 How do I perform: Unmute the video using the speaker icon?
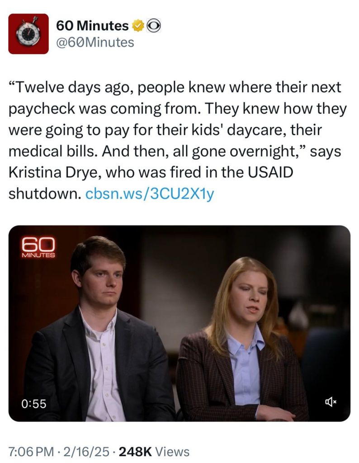click(331, 402)
